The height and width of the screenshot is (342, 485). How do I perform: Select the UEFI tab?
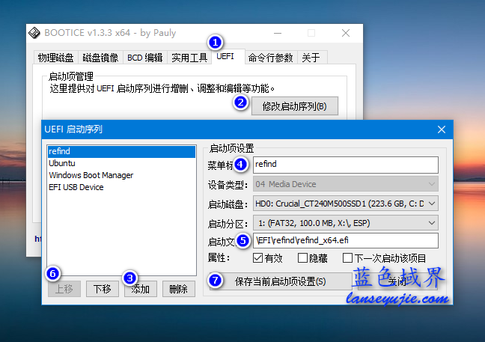[x=228, y=56]
